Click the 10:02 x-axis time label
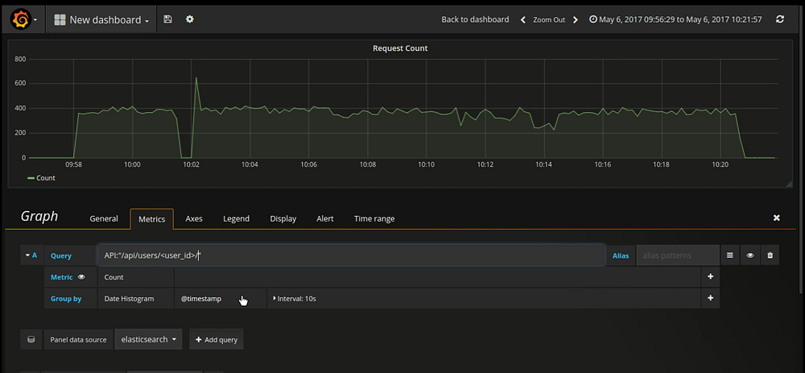Image resolution: width=805 pixels, height=373 pixels. pyautogui.click(x=191, y=165)
